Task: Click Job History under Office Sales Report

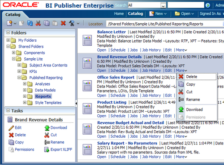Action: [x=151, y=96]
